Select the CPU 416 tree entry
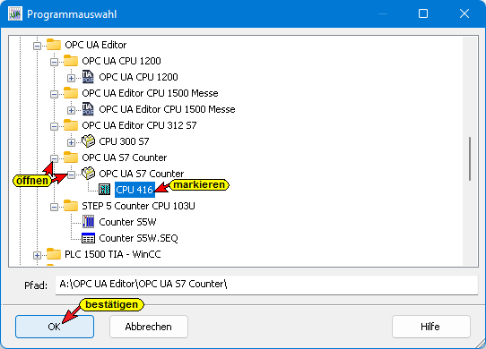This screenshot has height=349, width=486. (x=135, y=190)
